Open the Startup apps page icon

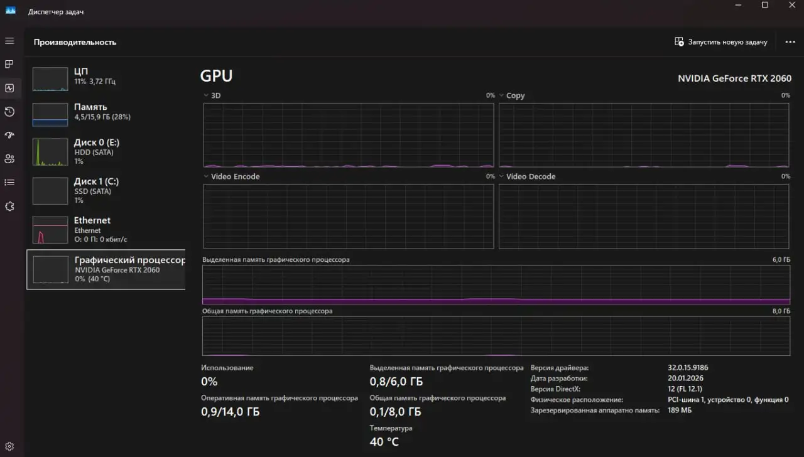click(x=9, y=135)
